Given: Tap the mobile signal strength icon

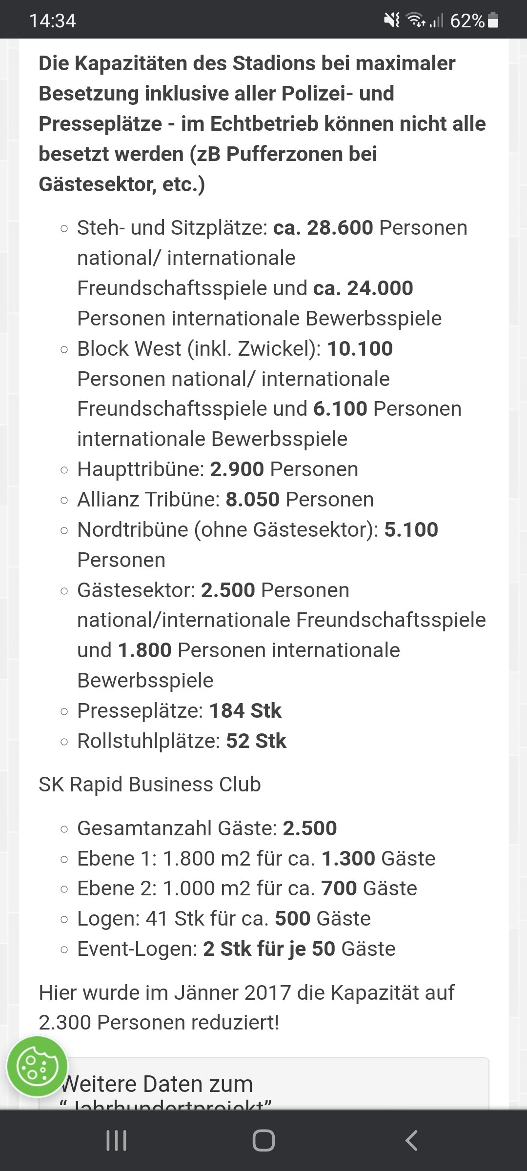Looking at the screenshot, I should pyautogui.click(x=437, y=20).
